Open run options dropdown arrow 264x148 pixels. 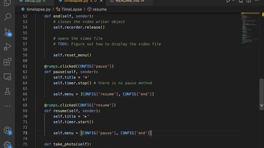pos(233,1)
